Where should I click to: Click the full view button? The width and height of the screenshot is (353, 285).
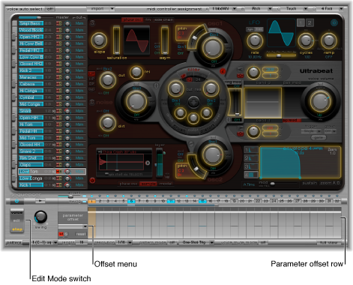tap(329, 242)
